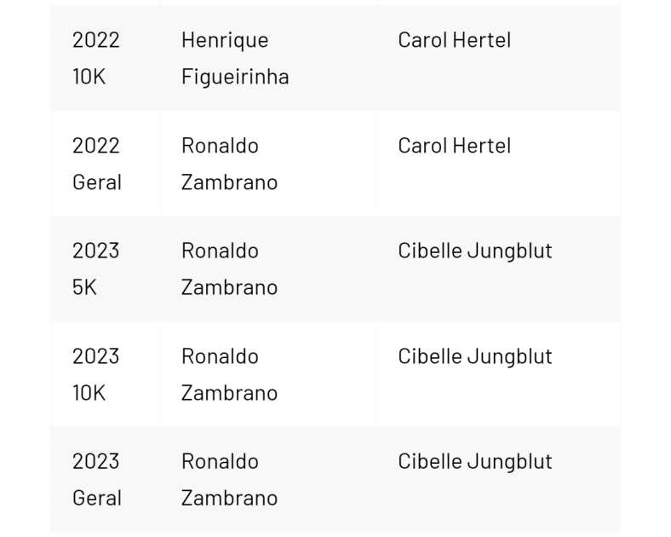This screenshot has width=671, height=537.
Task: Click the year '2023' in the 5K row
Action: click(x=95, y=251)
